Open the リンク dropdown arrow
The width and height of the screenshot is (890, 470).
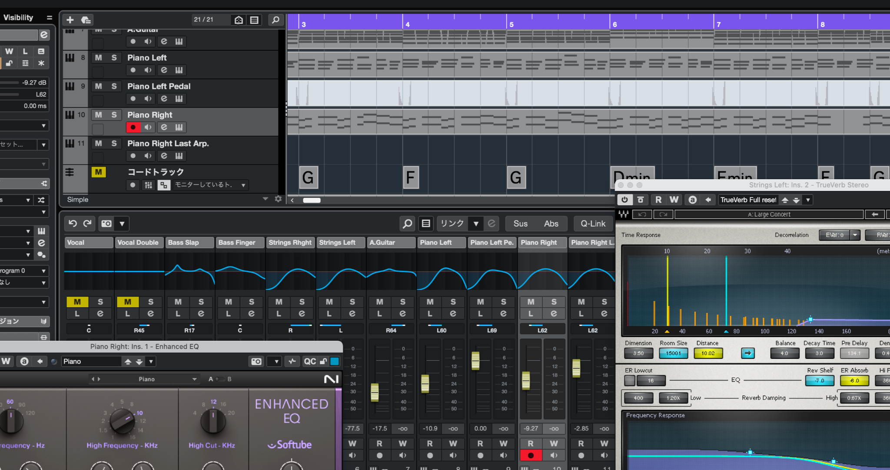click(476, 223)
